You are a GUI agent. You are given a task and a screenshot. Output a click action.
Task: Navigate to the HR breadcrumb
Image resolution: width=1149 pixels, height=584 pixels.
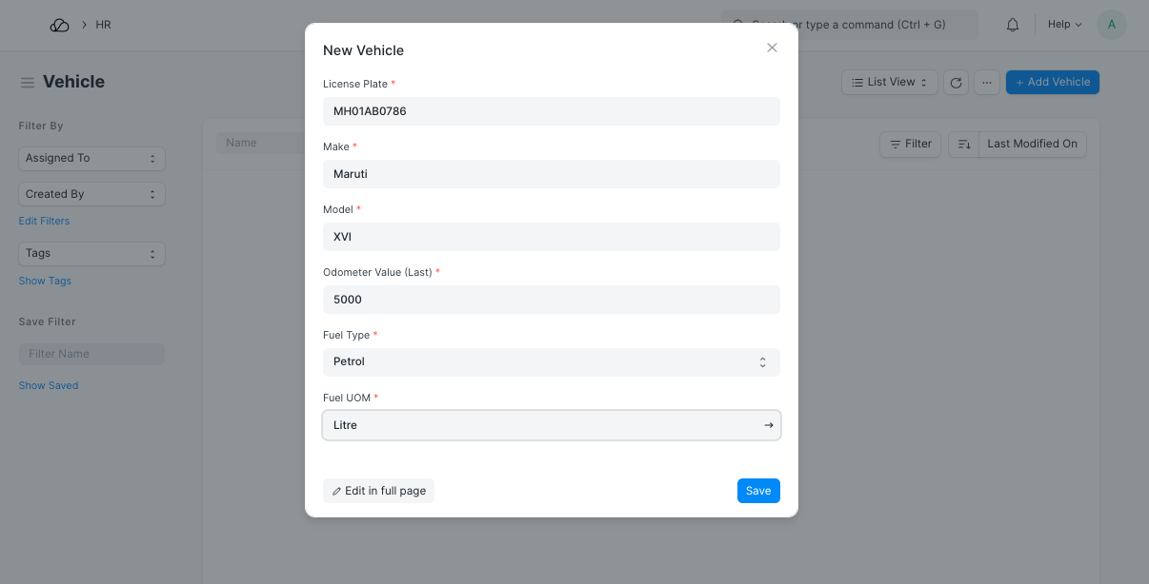pos(104,25)
